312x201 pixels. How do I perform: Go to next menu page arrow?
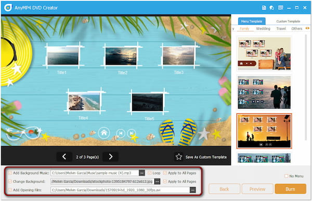(111, 157)
